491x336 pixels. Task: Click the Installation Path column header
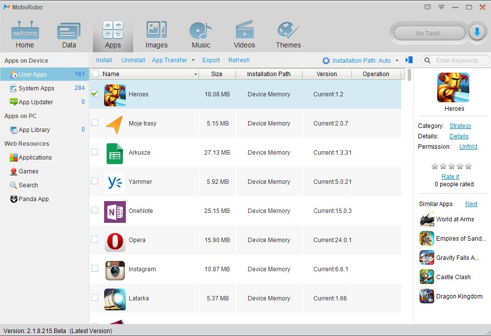click(x=268, y=74)
